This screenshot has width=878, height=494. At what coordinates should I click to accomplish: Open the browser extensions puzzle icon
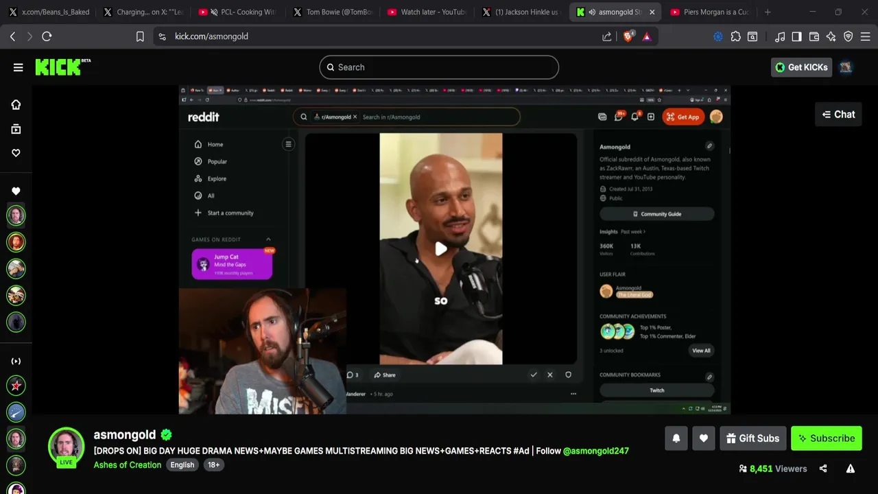coord(736,36)
